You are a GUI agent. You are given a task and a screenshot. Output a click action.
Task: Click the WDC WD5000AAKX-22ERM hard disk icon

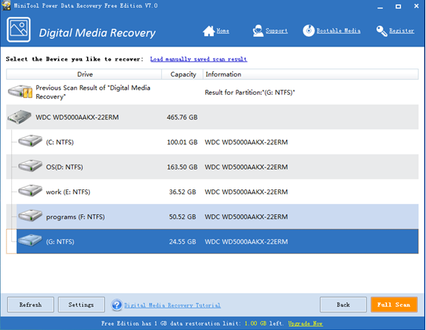click(x=19, y=117)
